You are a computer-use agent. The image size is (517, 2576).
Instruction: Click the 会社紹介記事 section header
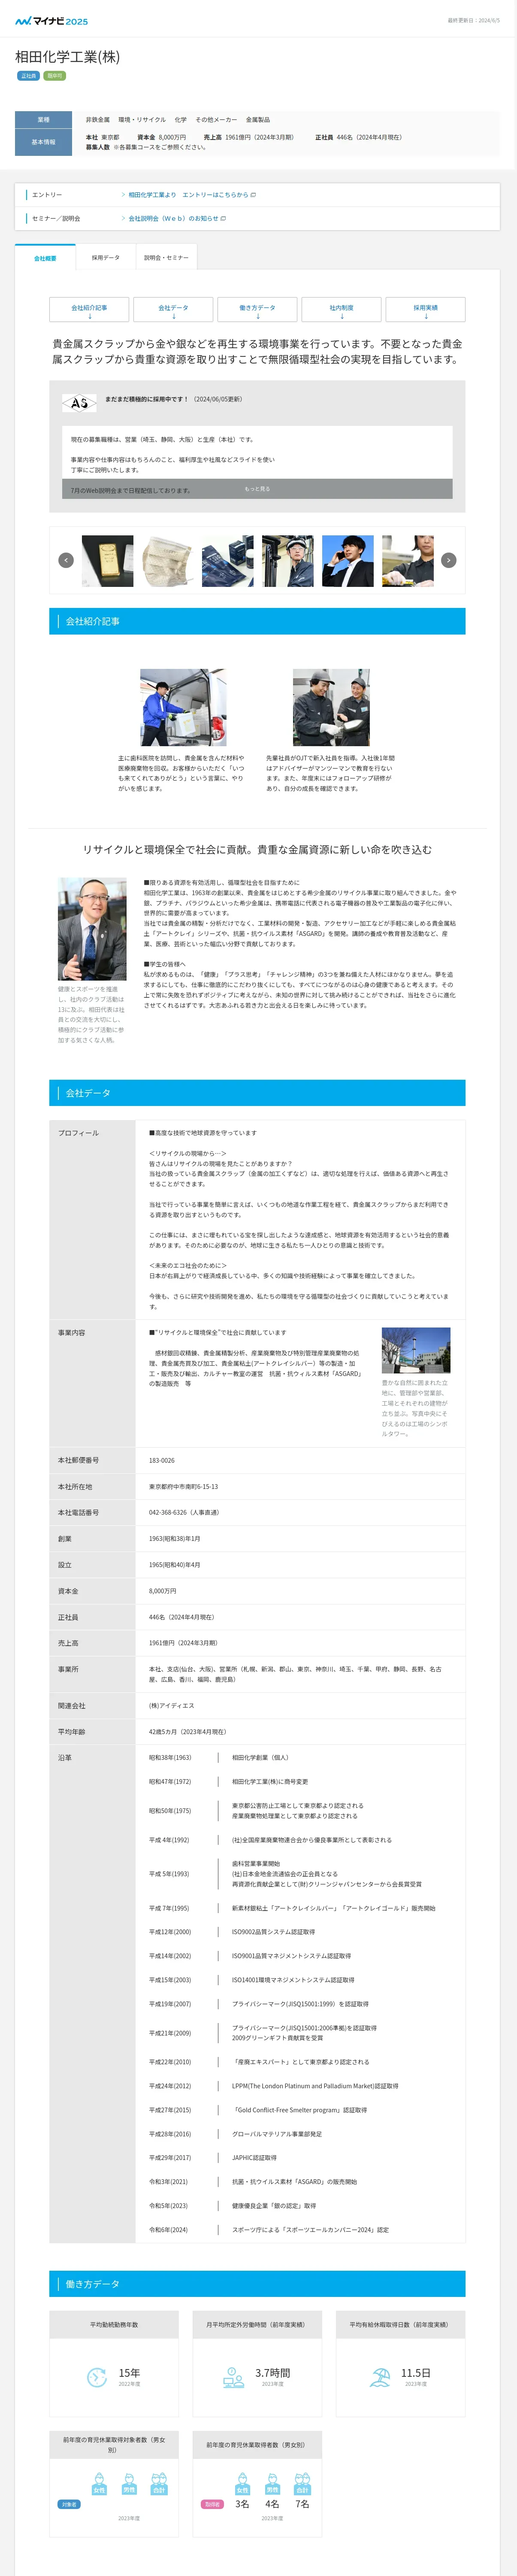pos(257,621)
